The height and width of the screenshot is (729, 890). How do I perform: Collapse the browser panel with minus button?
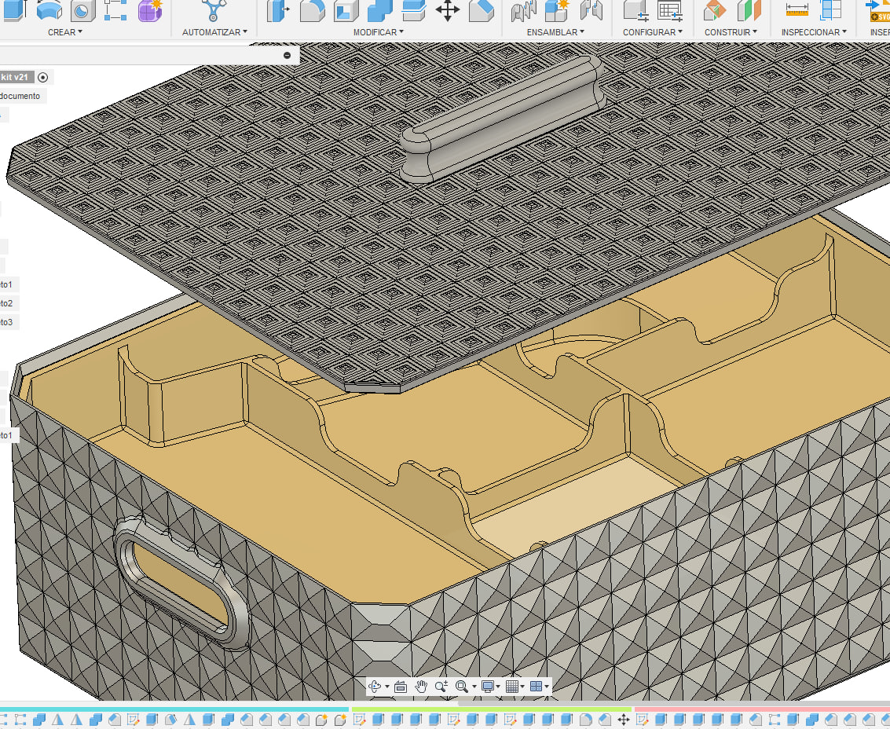pos(288,55)
